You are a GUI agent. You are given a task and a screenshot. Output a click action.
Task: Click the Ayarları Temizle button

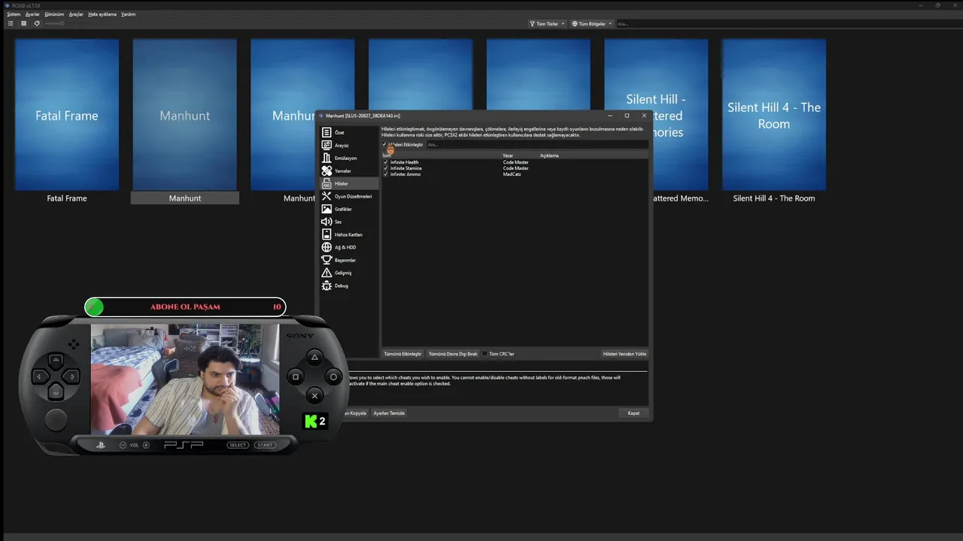point(389,413)
